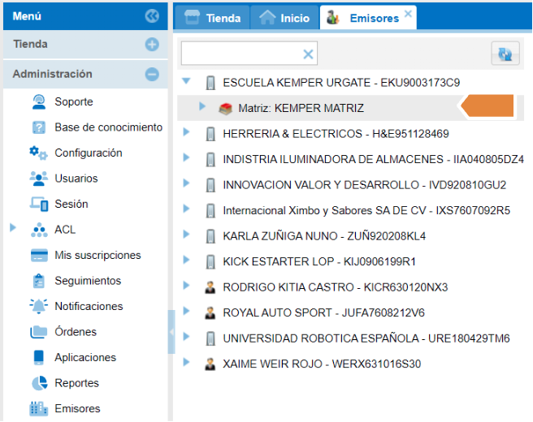The height and width of the screenshot is (422, 533).
Task: Open Base de conocimiento question icon
Action: 38,127
